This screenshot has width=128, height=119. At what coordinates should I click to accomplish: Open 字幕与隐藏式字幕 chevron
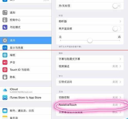[x=120, y=59]
